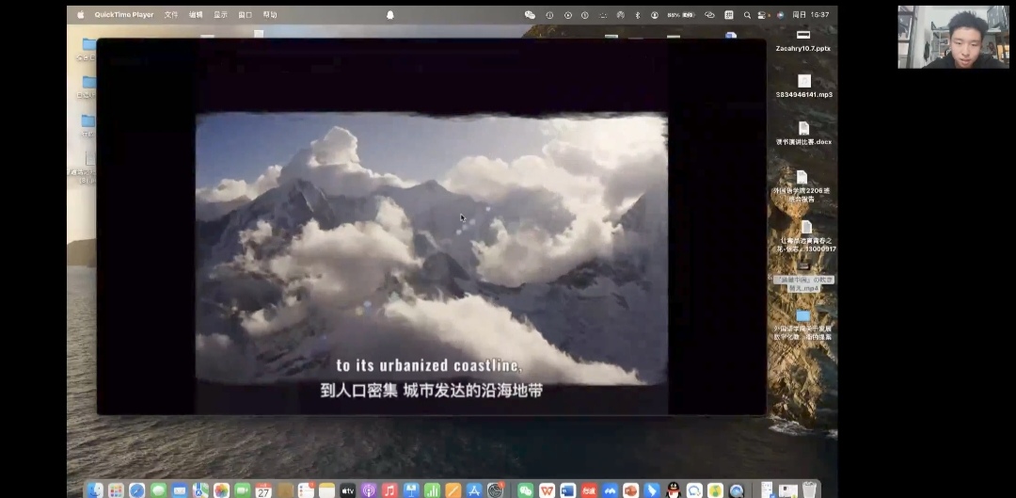Open Finder from the dock
The width and height of the screenshot is (1016, 498).
95,490
